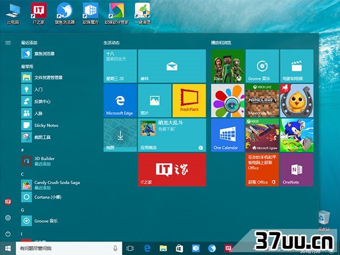Launch 3D Builder from the app list

point(38,161)
